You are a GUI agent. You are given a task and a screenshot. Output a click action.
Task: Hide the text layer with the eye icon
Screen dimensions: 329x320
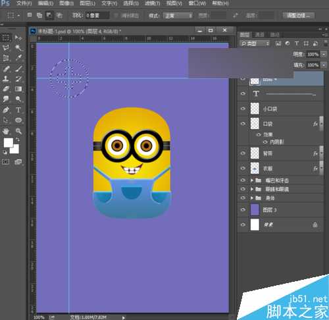click(243, 93)
